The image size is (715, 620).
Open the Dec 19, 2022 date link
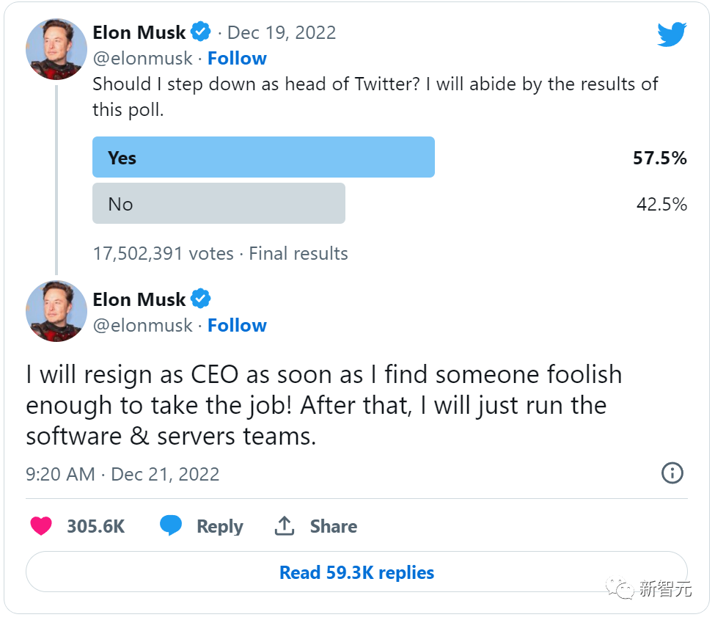282,33
